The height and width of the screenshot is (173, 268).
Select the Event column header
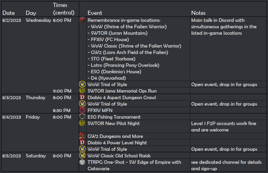click(95, 13)
